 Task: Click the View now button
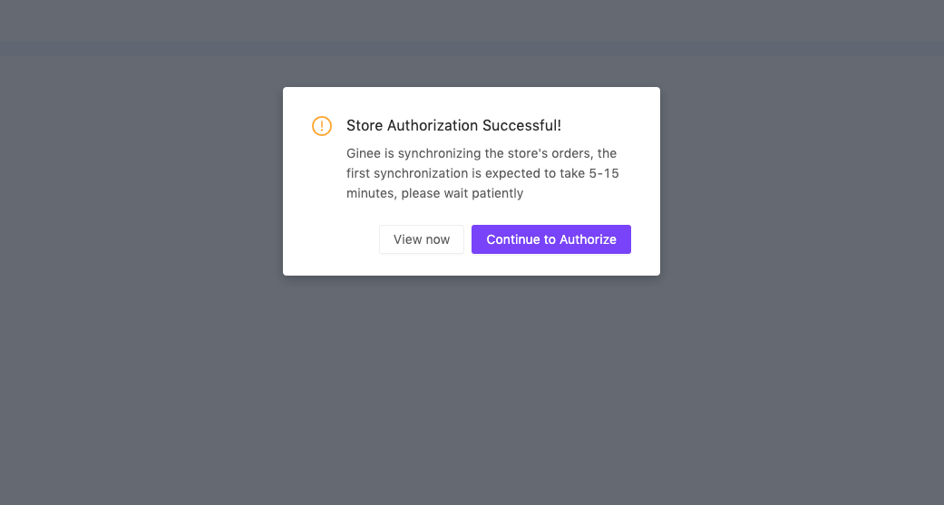[422, 239]
